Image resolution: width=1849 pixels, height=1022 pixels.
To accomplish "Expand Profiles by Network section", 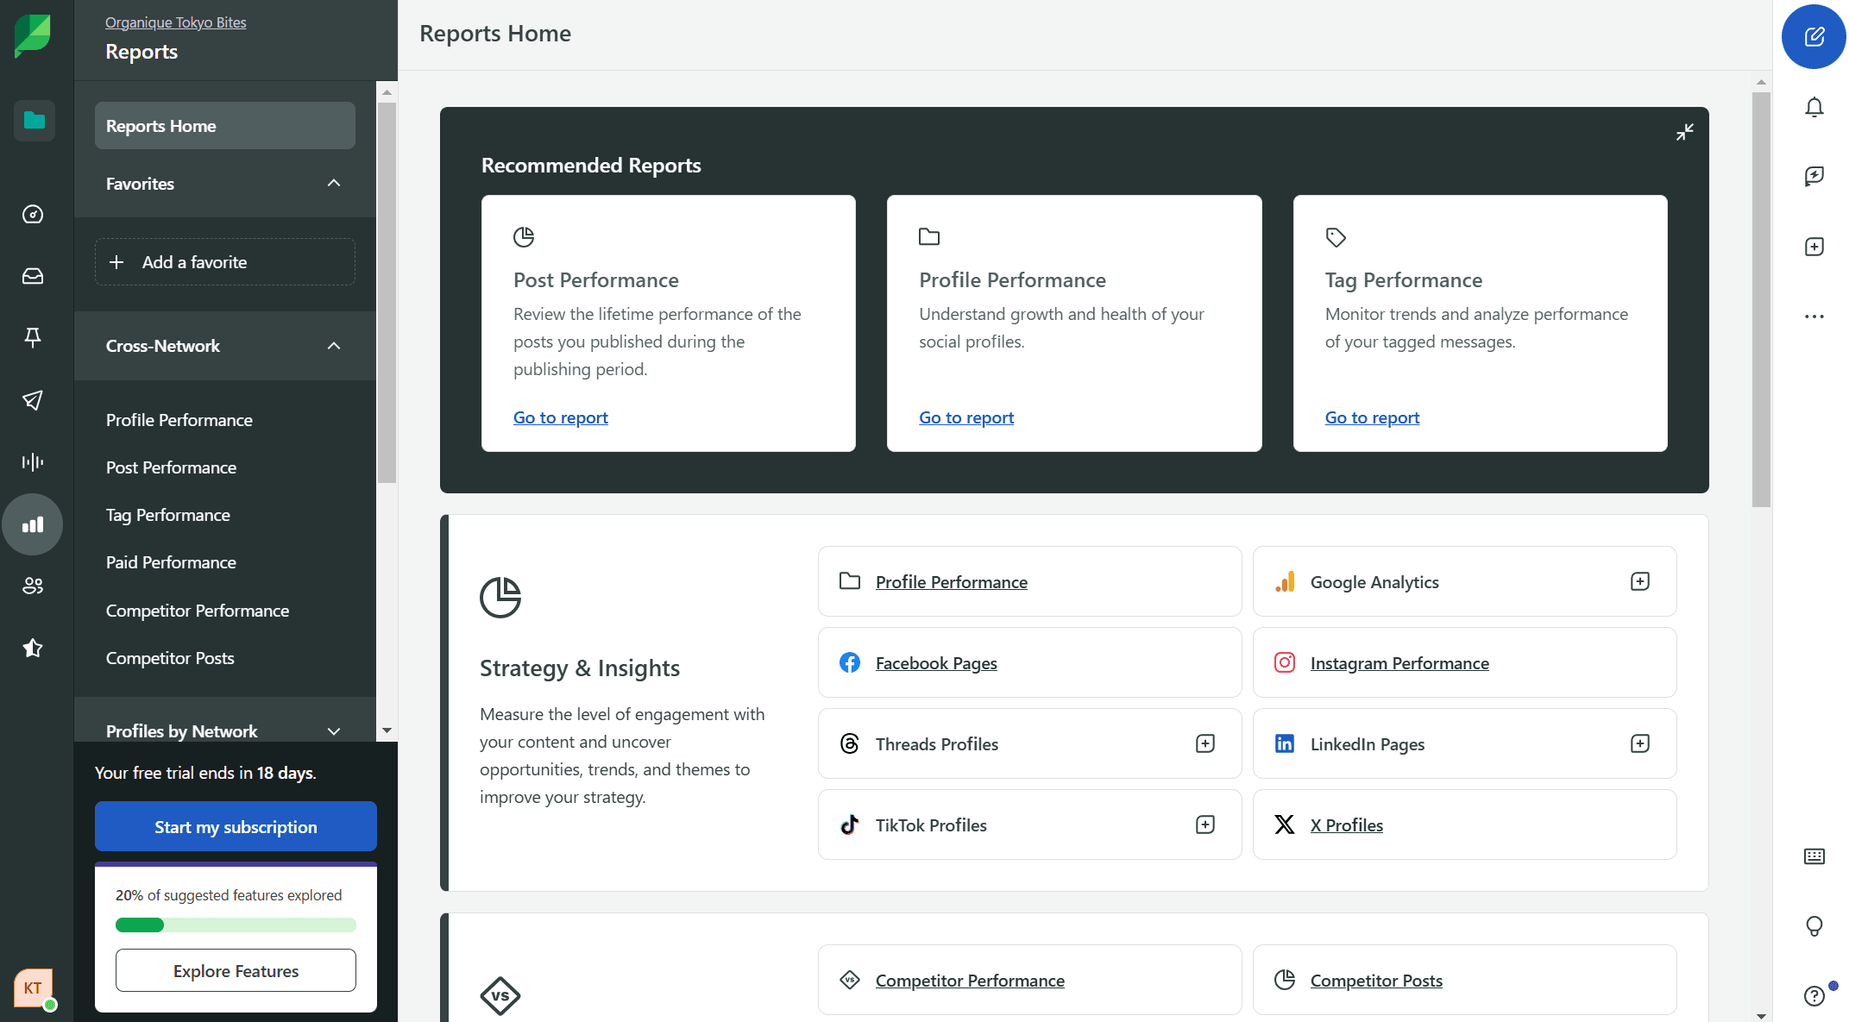I will [x=334, y=731].
